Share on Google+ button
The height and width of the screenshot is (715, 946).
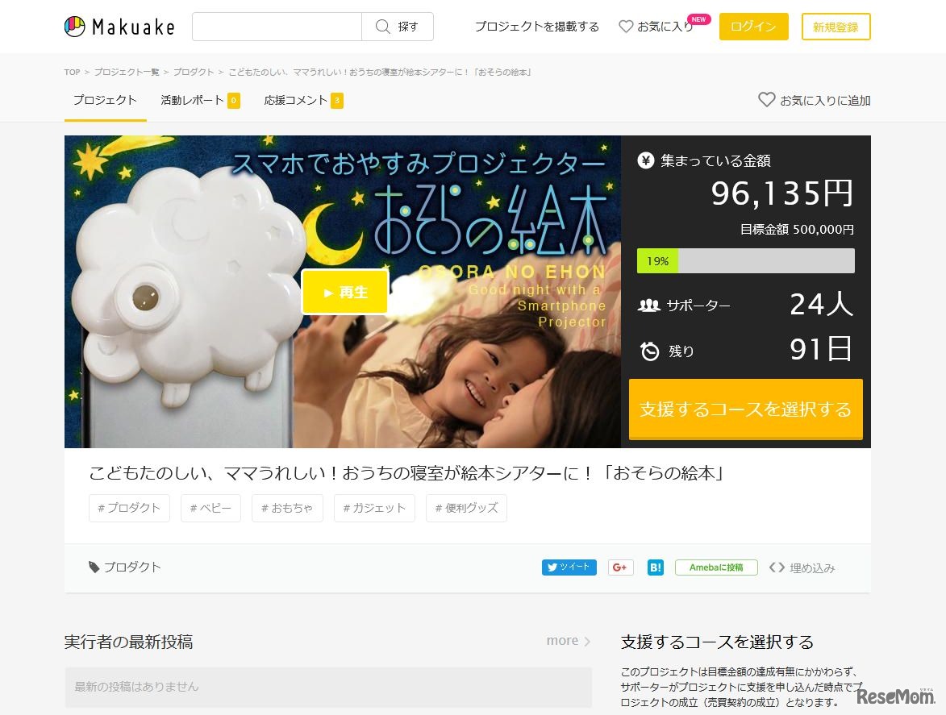620,567
